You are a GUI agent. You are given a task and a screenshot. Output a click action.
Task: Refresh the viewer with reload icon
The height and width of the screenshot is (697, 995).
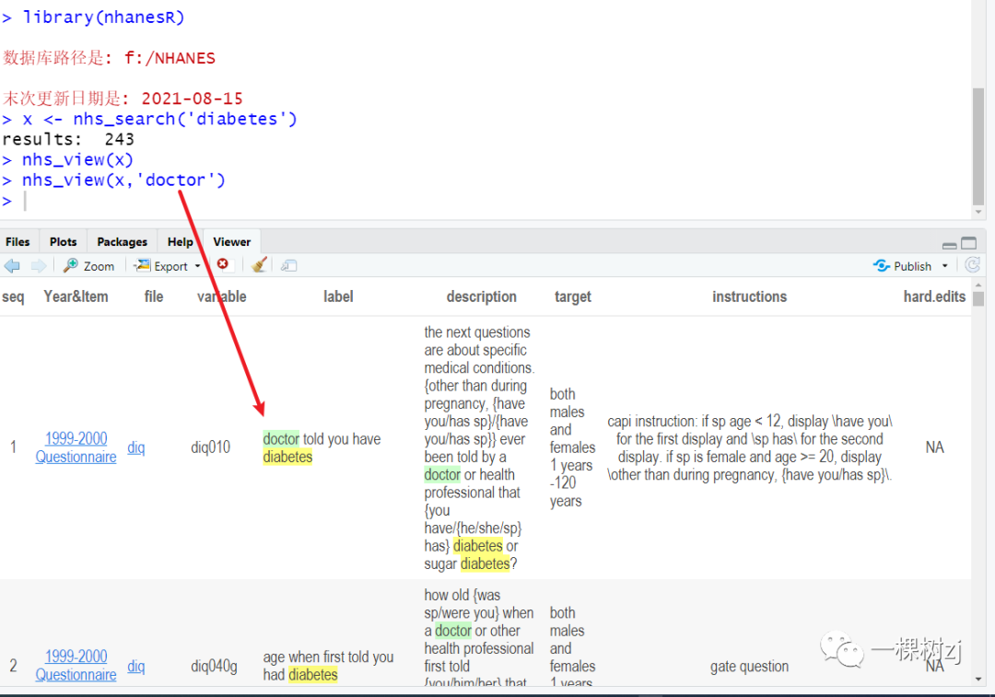coord(972,265)
